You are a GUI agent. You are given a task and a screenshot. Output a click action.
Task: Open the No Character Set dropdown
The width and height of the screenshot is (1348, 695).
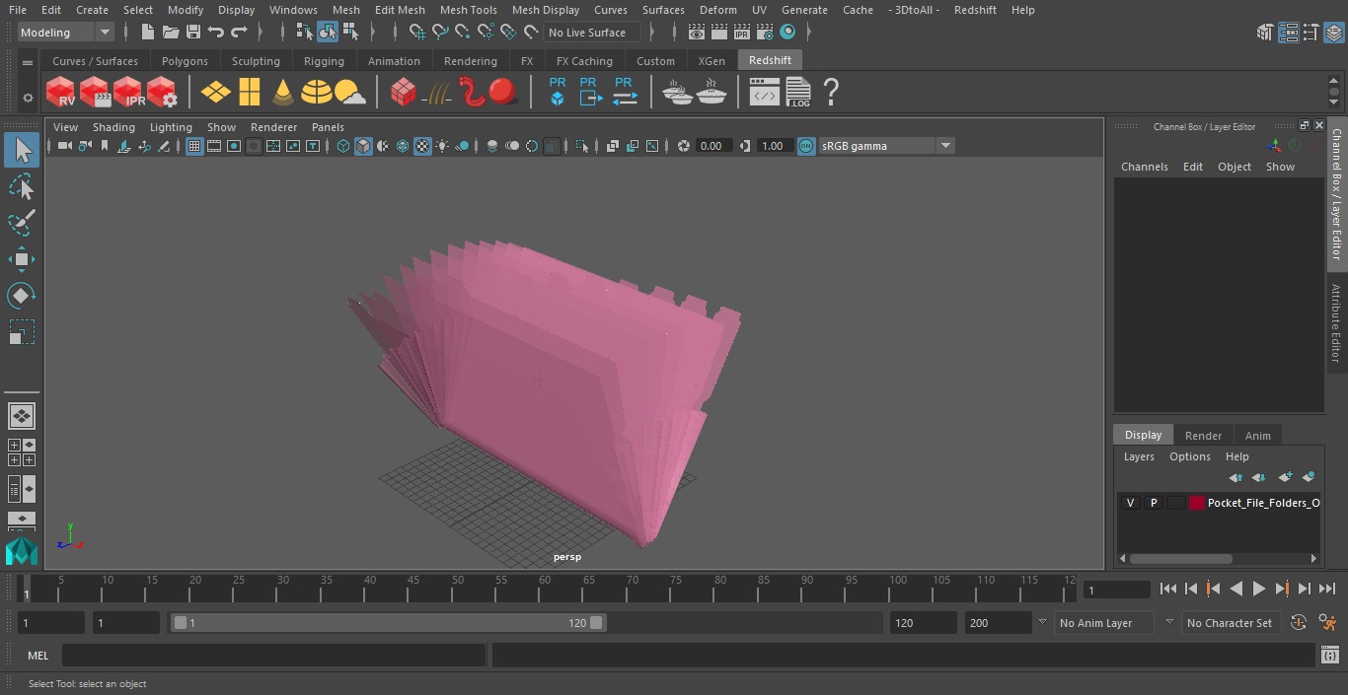click(1230, 623)
